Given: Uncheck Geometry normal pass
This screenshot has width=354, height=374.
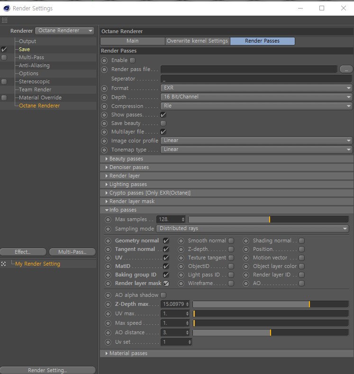Looking at the screenshot, I should coord(166,240).
